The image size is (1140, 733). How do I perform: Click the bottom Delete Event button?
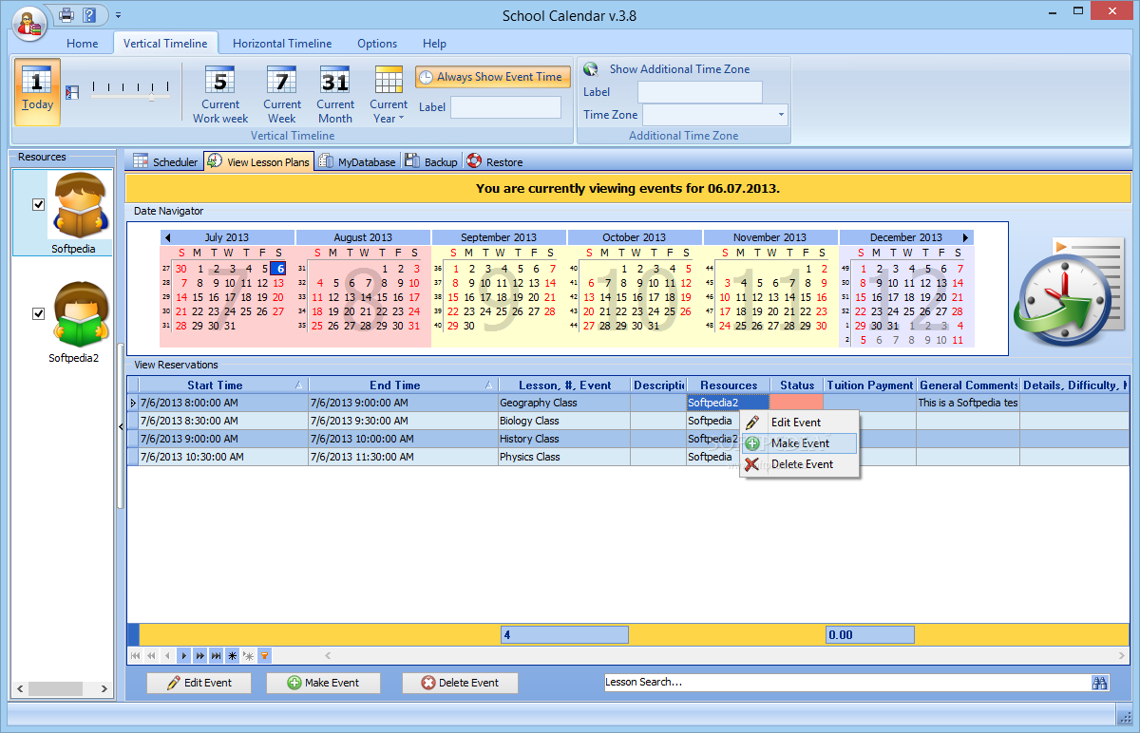[x=461, y=683]
